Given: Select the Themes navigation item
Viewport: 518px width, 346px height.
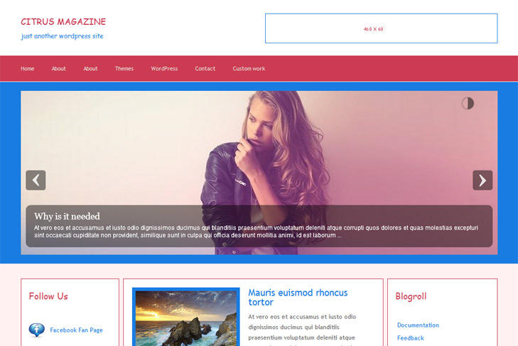Looking at the screenshot, I should 124,68.
